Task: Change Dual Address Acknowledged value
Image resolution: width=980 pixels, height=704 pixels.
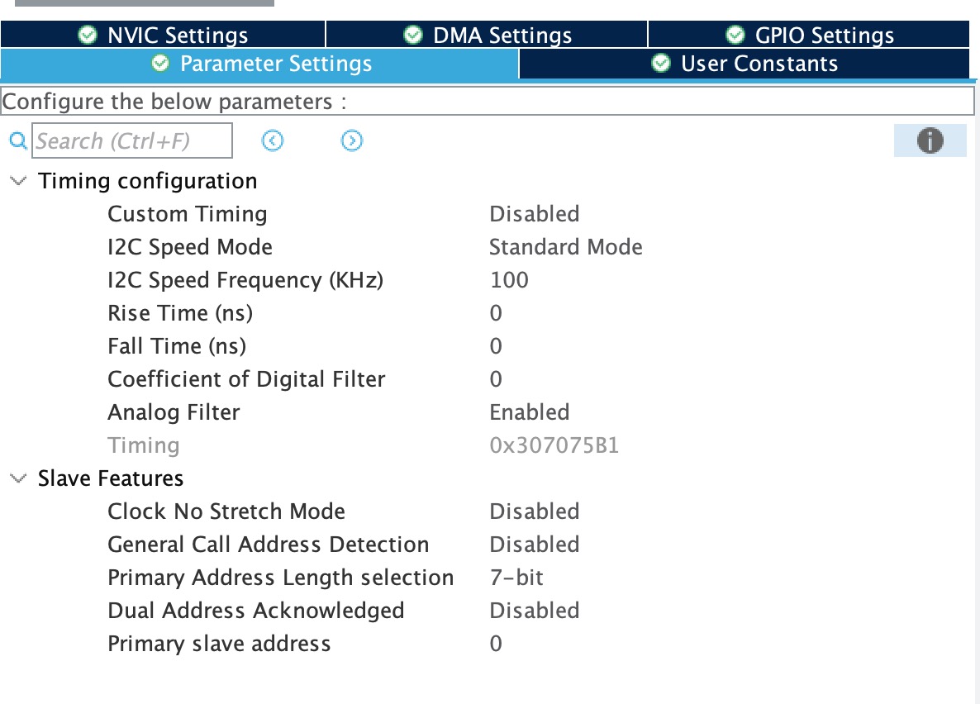Action: (x=535, y=611)
